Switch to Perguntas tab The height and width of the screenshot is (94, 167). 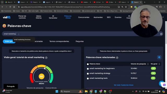click(x=80, y=41)
